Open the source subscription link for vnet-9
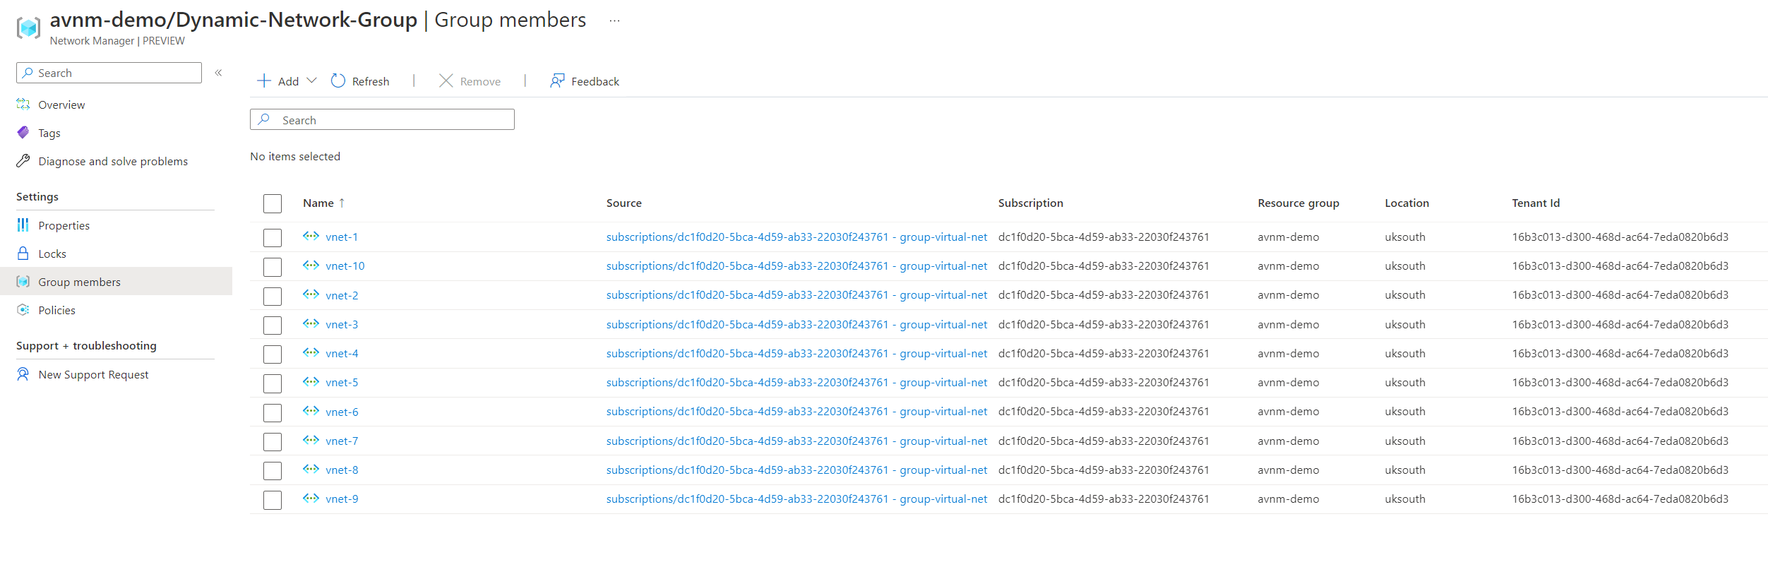 [796, 499]
